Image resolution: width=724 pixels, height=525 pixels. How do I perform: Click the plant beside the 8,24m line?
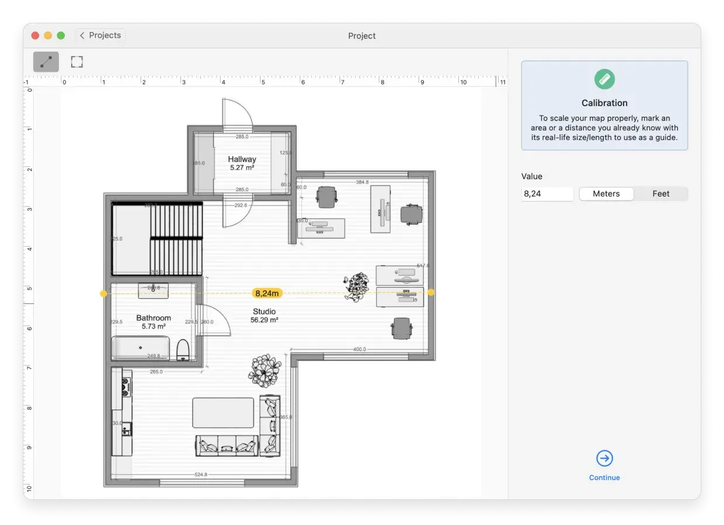[x=356, y=286]
